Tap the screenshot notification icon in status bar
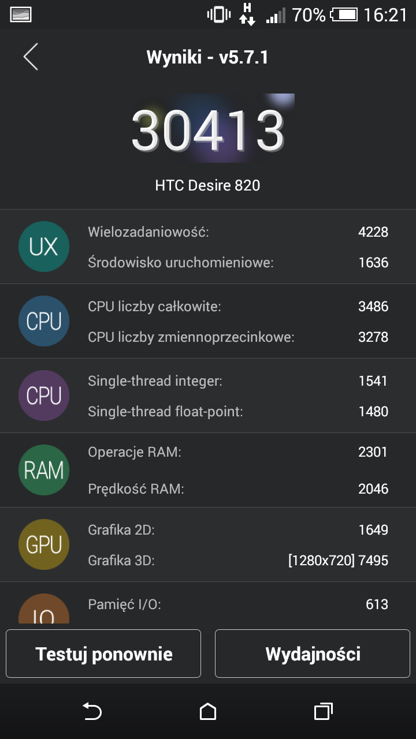The width and height of the screenshot is (416, 739). tap(21, 14)
